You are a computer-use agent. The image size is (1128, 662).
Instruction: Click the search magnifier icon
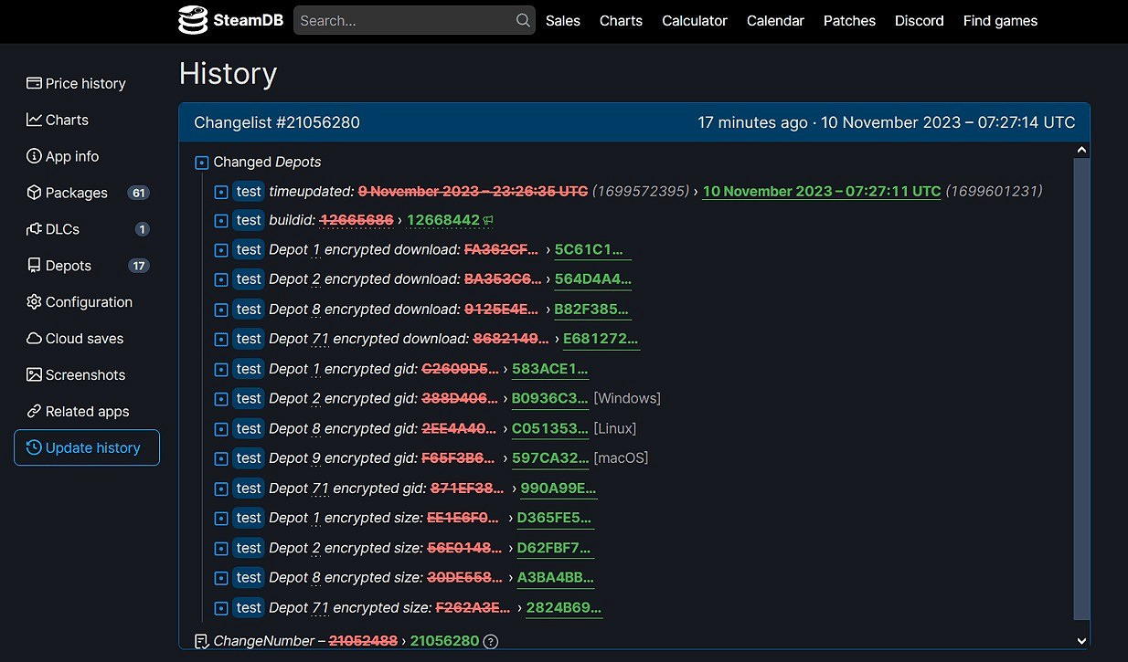click(x=523, y=20)
